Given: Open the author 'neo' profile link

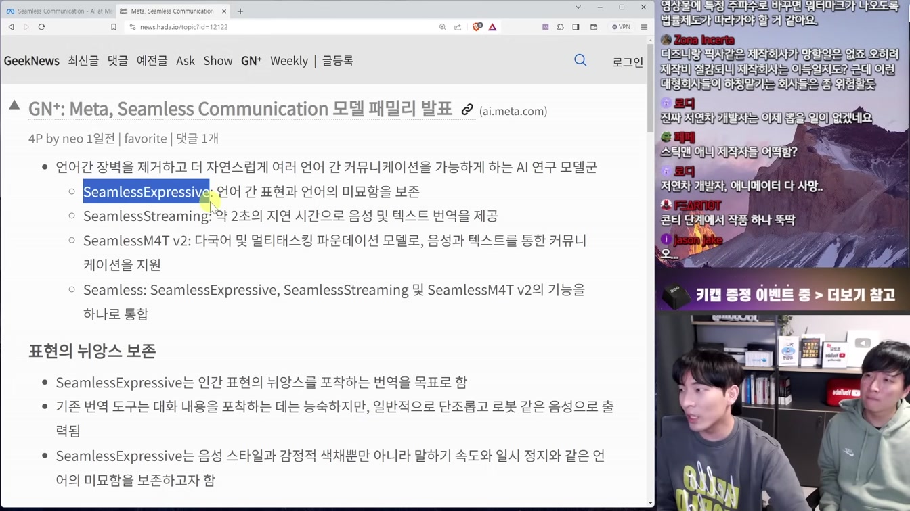Looking at the screenshot, I should point(72,139).
